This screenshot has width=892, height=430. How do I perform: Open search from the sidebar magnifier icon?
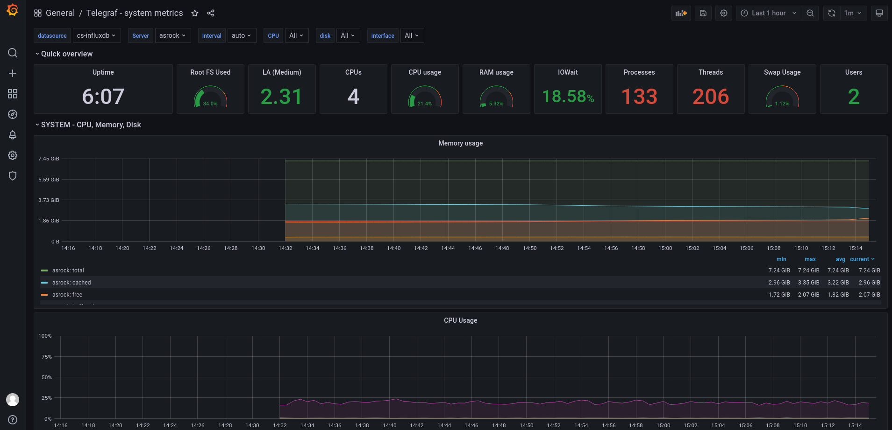(13, 53)
